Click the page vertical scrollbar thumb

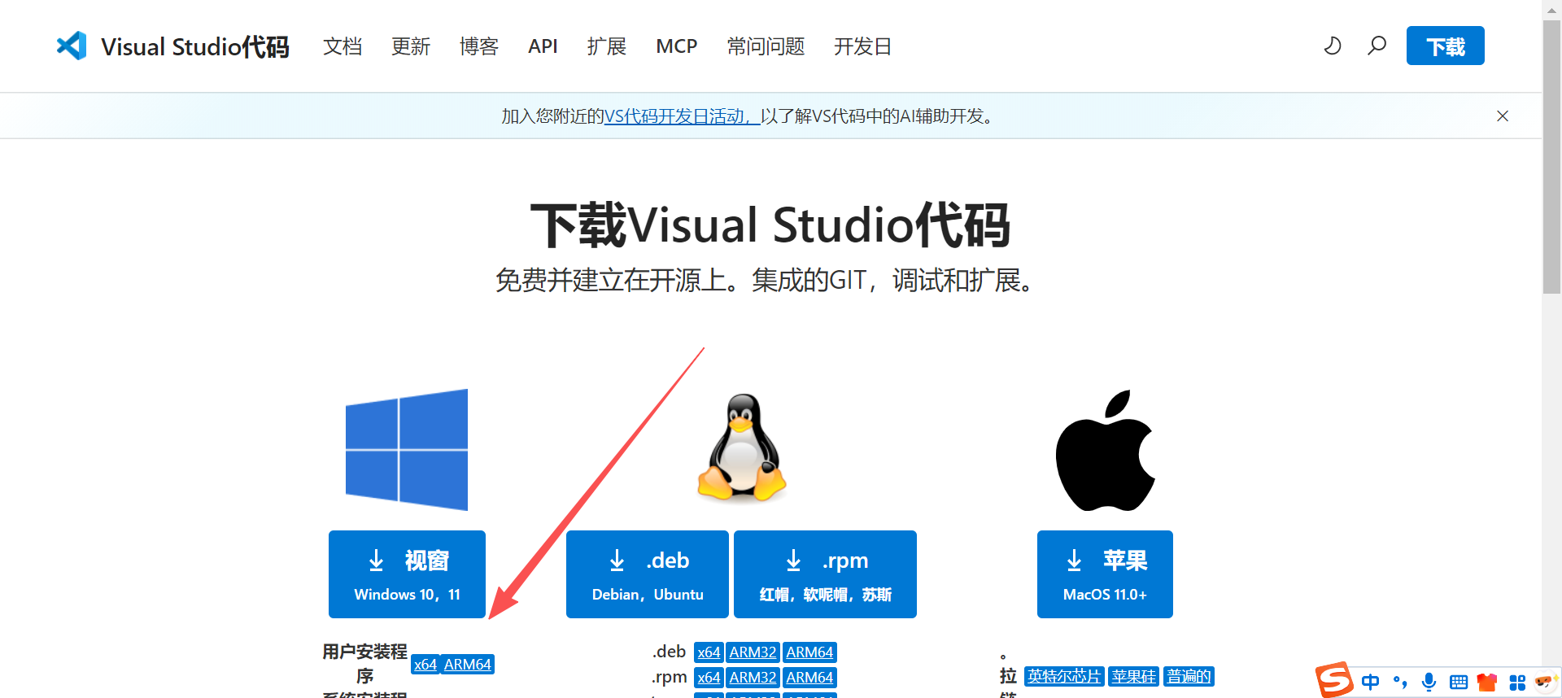[x=1552, y=157]
